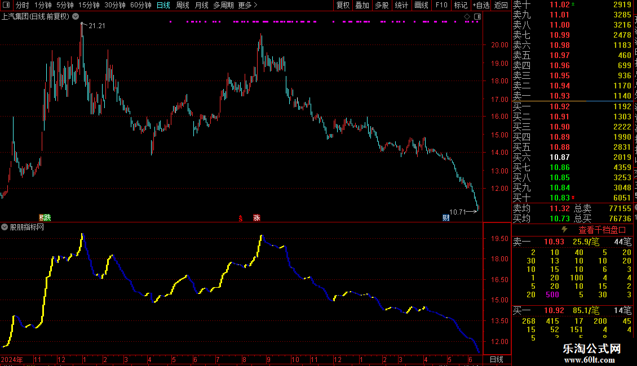The width and height of the screenshot is (637, 366).
Task: Expand 更多 period options
Action: tap(248, 5)
